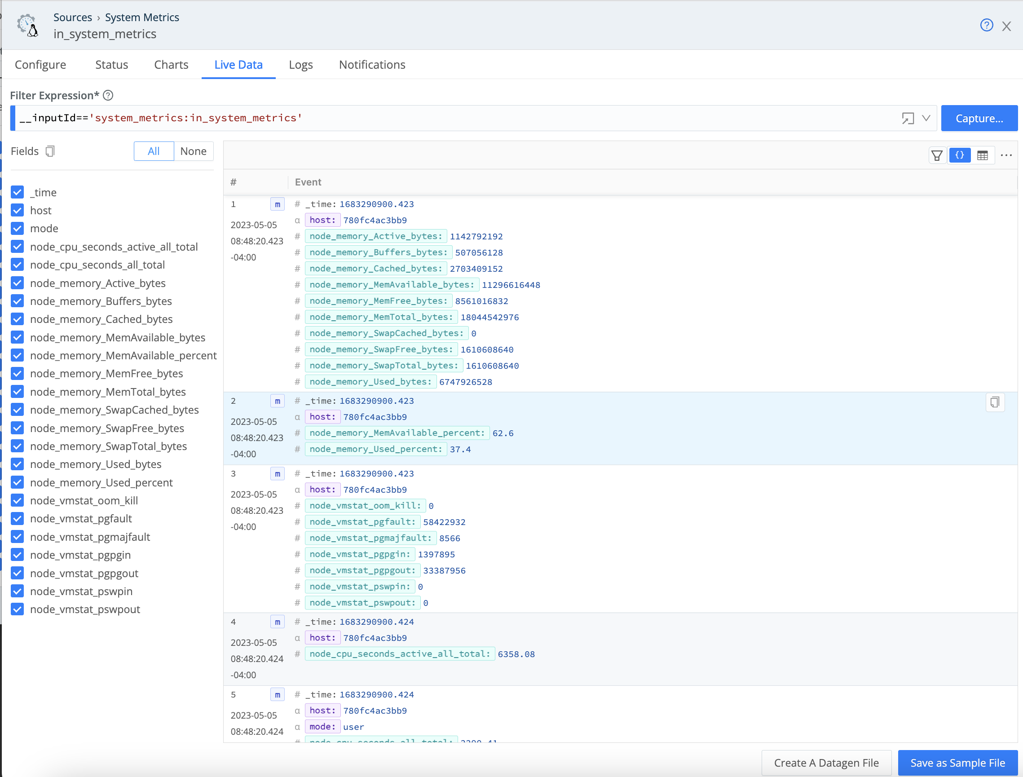Switch to the Charts tab
Image resolution: width=1023 pixels, height=777 pixels.
pos(171,65)
